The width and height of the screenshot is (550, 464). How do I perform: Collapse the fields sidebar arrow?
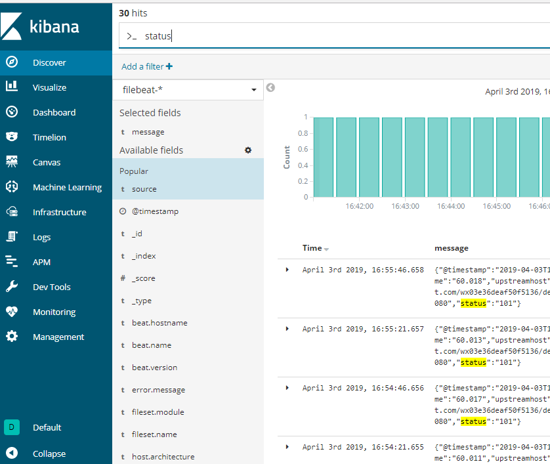(270, 87)
